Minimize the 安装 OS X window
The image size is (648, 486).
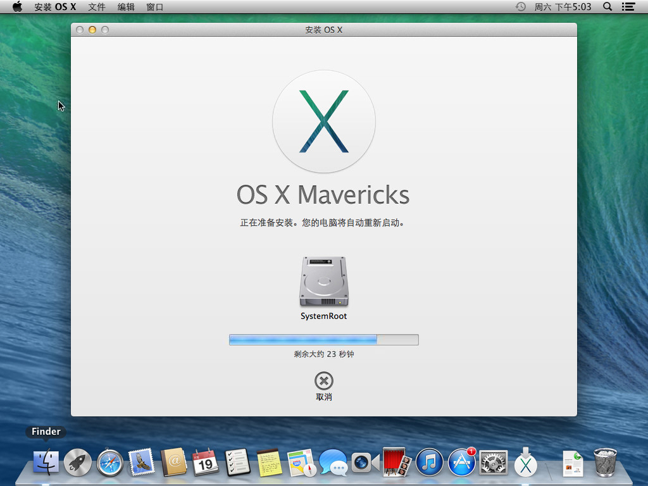point(92,30)
